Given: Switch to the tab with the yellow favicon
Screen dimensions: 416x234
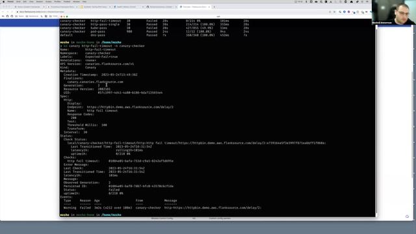Looking at the screenshot, I should point(95,7).
